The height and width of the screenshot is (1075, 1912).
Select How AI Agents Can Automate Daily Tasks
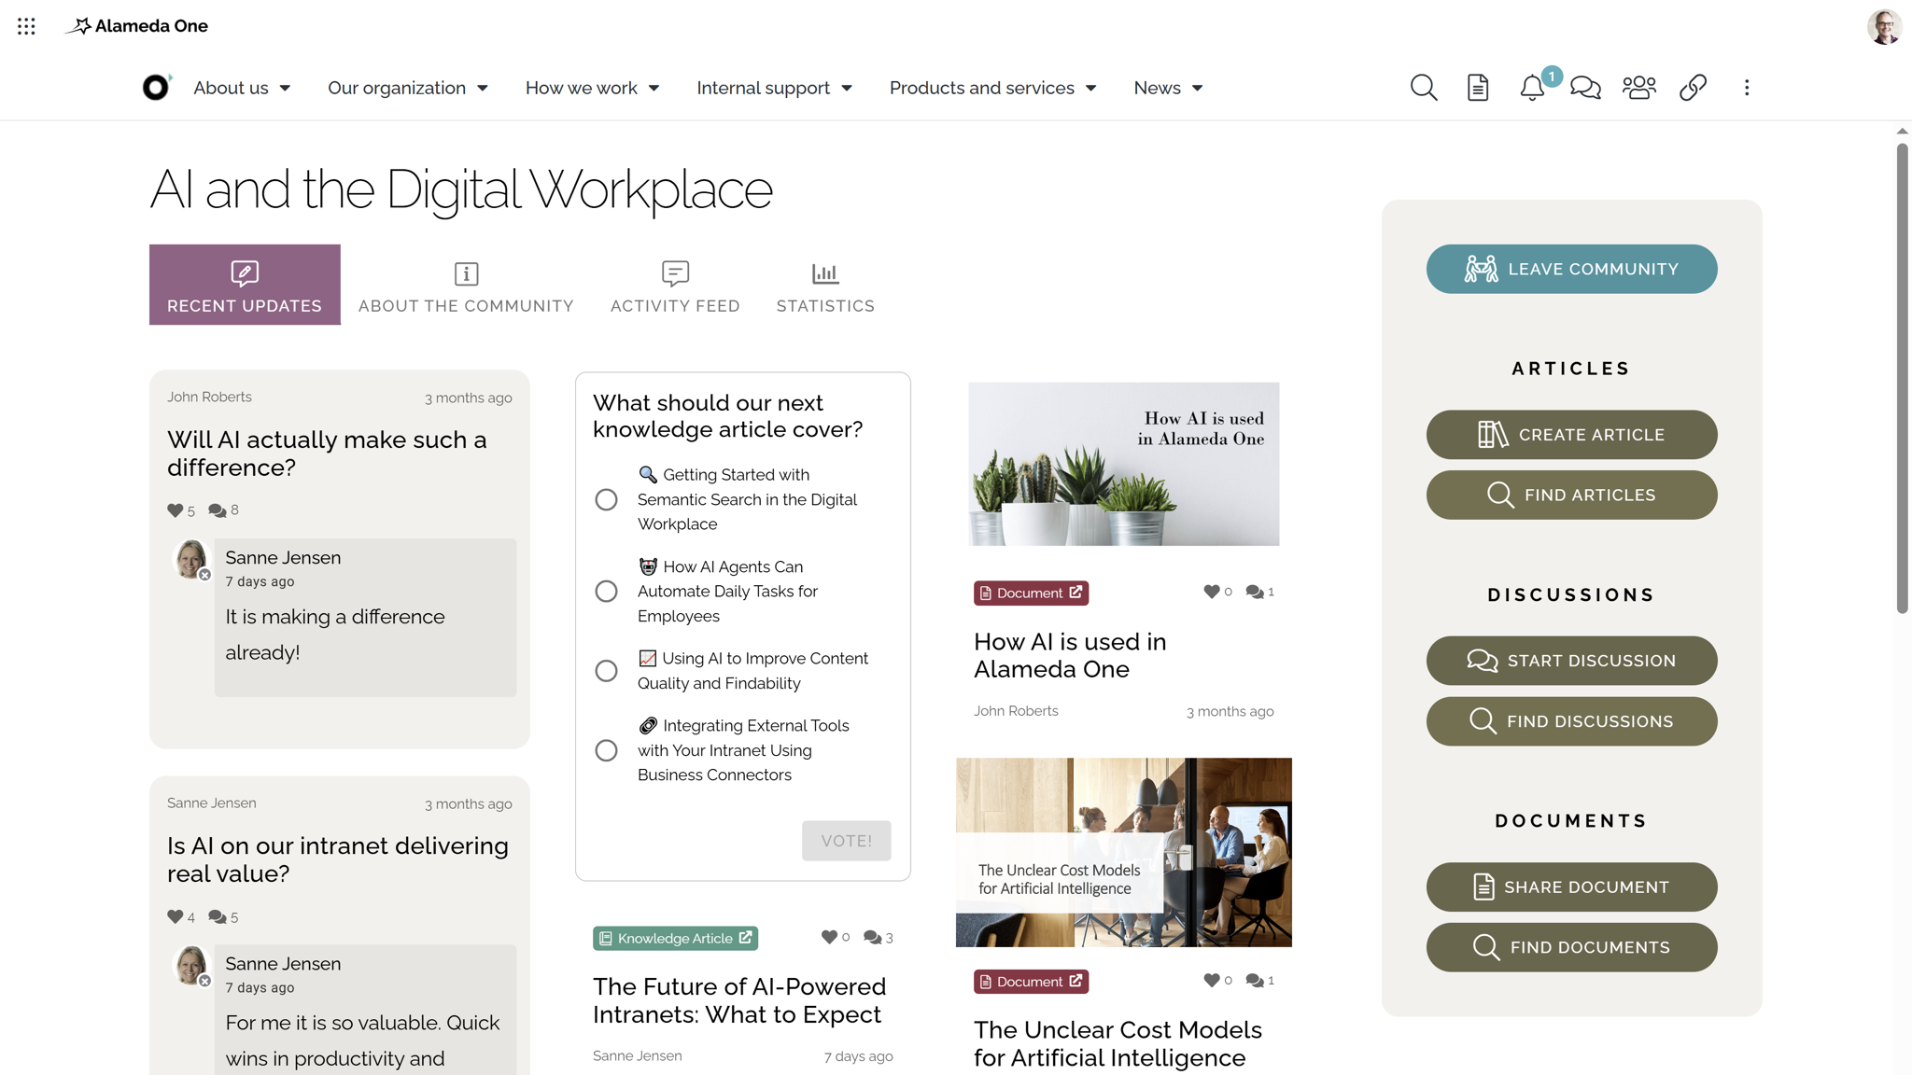click(606, 592)
